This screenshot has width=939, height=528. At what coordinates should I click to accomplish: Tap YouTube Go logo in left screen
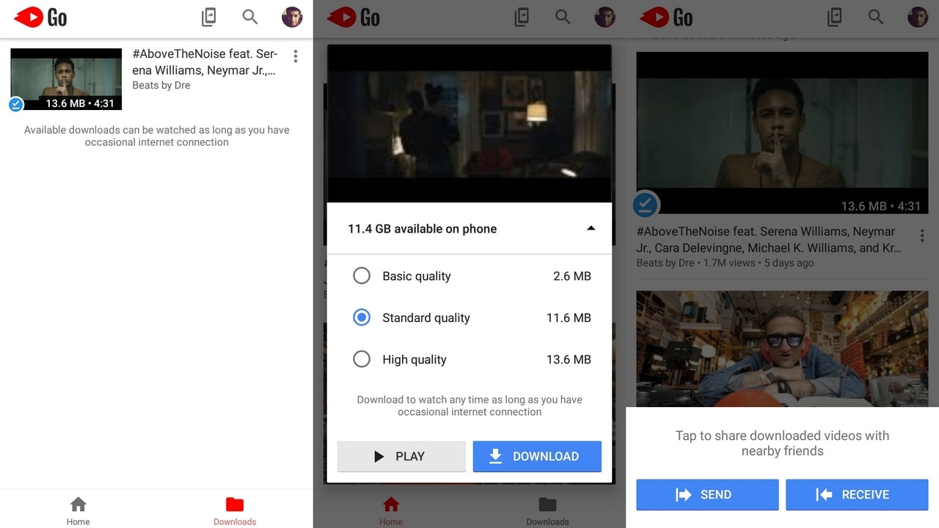41,17
